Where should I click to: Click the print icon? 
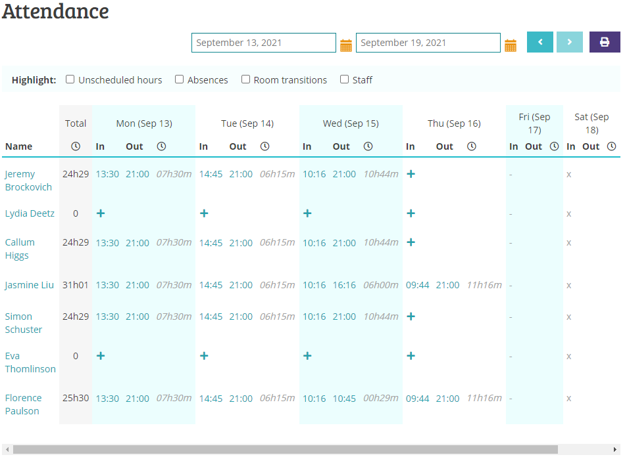click(x=604, y=41)
